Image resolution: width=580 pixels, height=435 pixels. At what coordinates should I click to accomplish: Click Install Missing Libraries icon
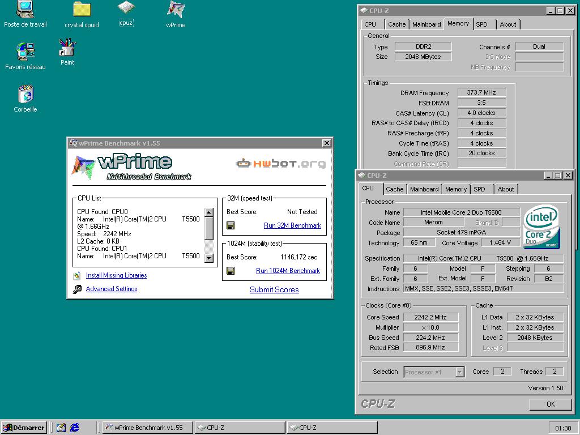click(77, 276)
